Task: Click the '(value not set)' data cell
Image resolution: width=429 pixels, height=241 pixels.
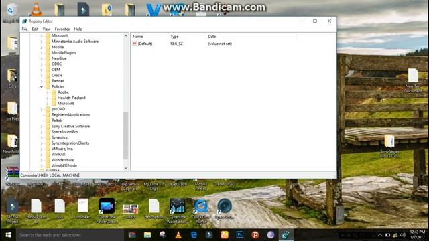Action: [x=220, y=44]
